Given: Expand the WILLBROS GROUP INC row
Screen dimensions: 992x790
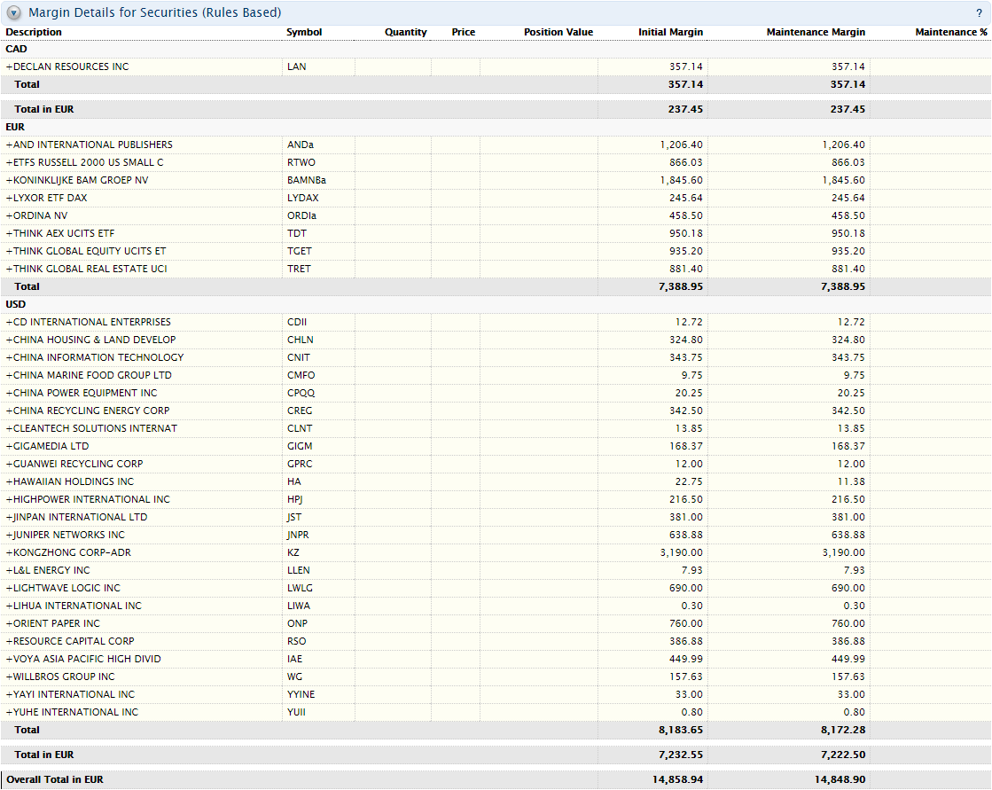Looking at the screenshot, I should click(x=10, y=677).
